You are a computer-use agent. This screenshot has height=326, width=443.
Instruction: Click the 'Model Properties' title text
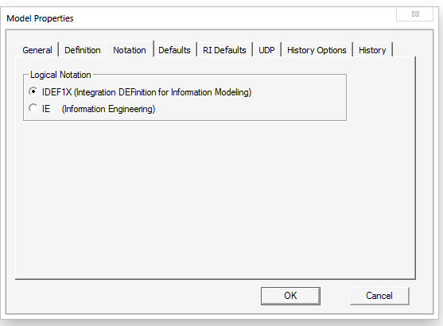(x=40, y=18)
